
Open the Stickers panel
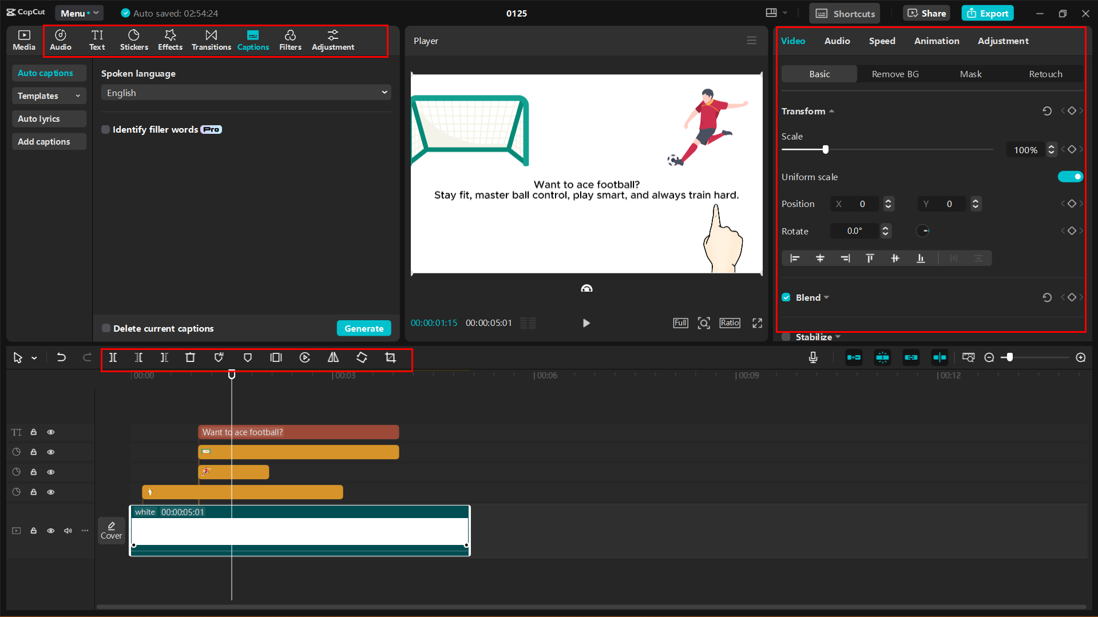point(134,39)
